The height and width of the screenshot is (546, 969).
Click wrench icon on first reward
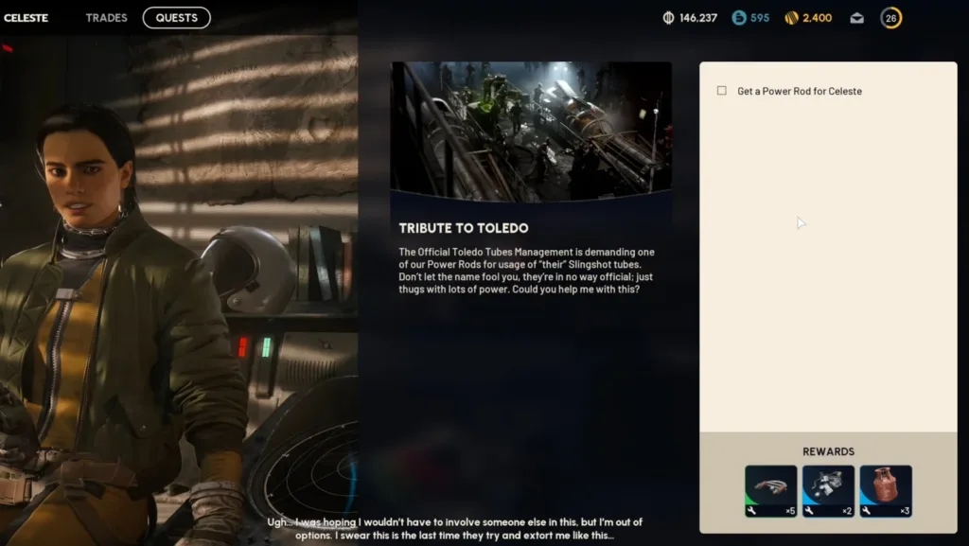pyautogui.click(x=751, y=511)
